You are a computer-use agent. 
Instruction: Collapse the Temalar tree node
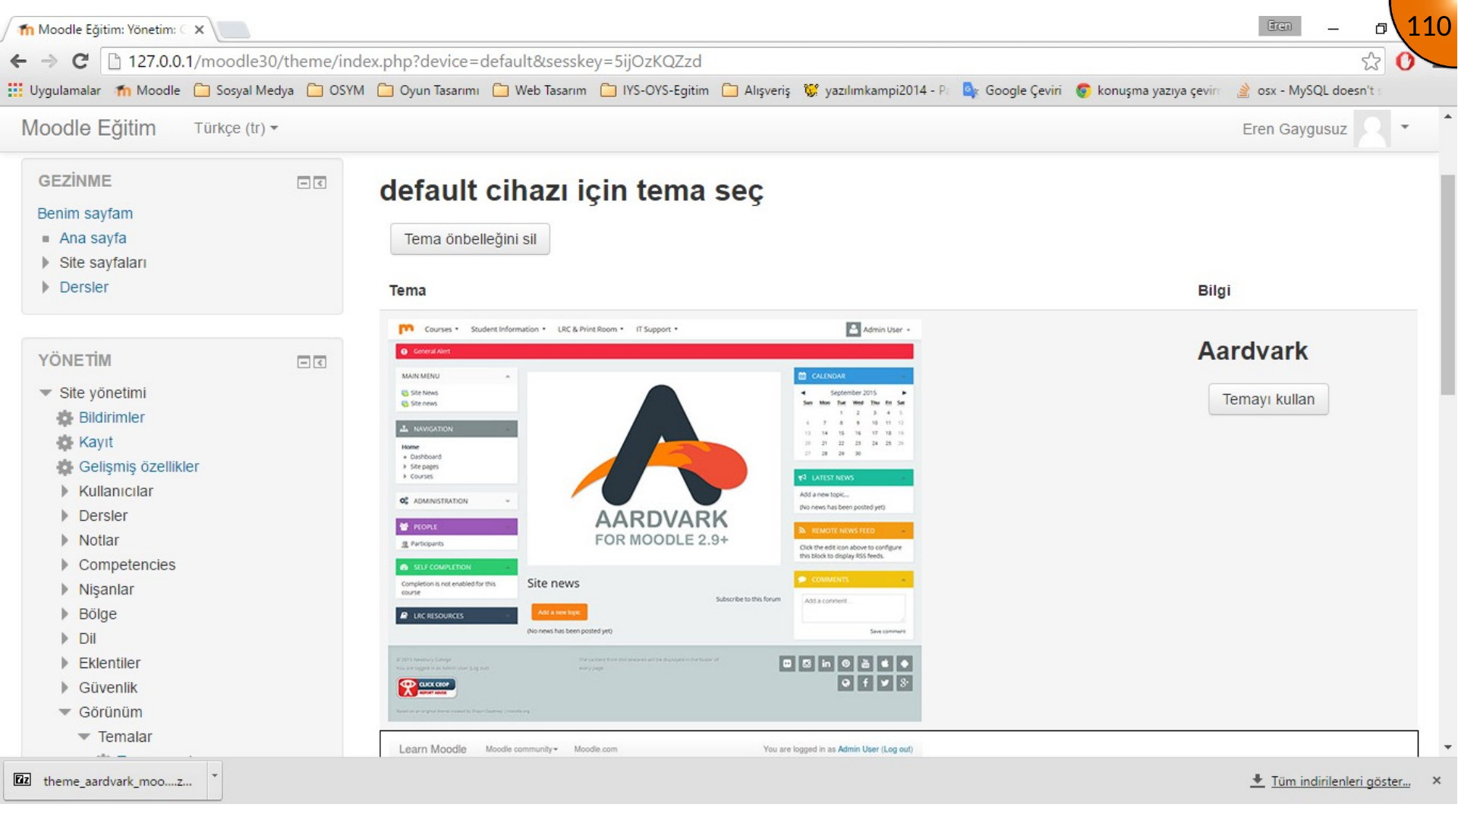(84, 737)
